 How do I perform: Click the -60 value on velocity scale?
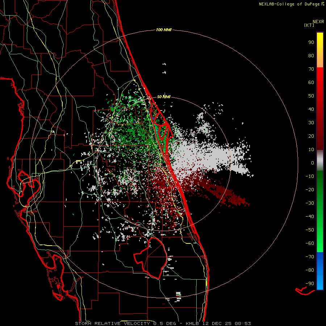[x=310, y=243]
